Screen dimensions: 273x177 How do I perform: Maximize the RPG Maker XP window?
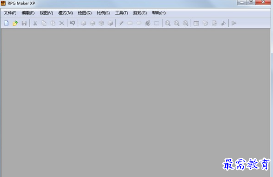click(x=251, y=2)
